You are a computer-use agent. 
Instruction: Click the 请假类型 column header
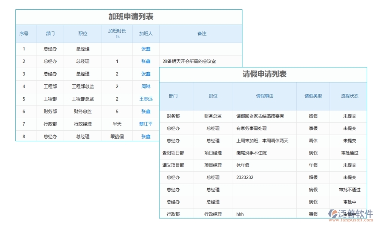click(313, 96)
